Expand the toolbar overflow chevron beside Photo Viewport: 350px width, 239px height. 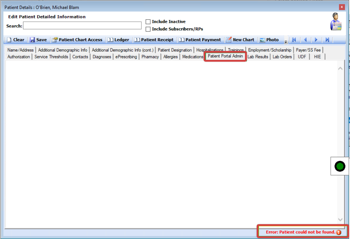285,41
